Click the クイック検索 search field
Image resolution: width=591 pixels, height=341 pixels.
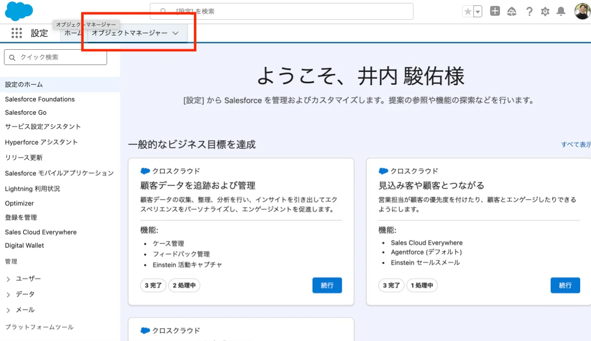pos(55,57)
